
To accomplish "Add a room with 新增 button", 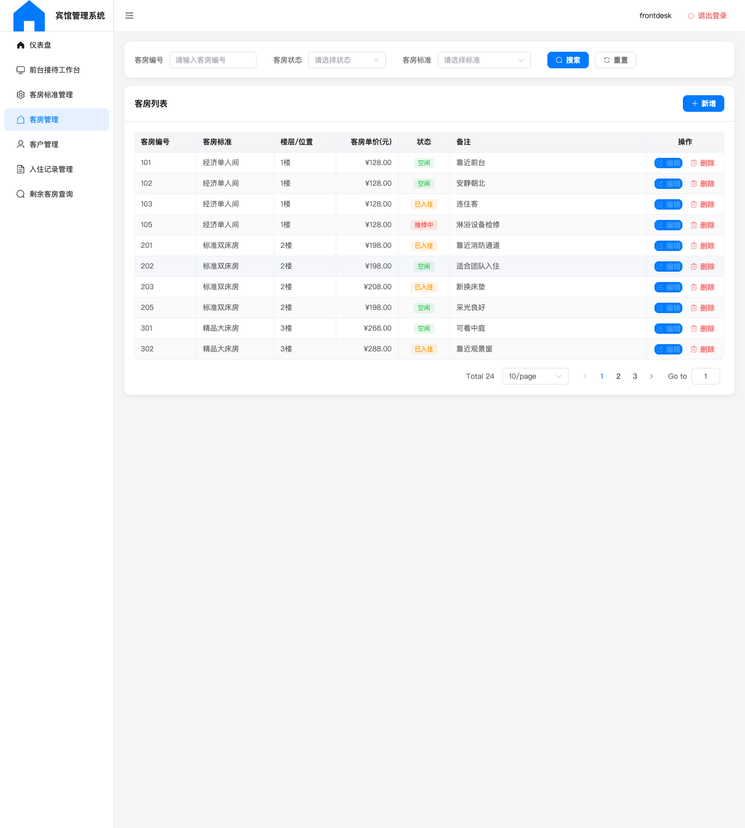I will pos(704,103).
